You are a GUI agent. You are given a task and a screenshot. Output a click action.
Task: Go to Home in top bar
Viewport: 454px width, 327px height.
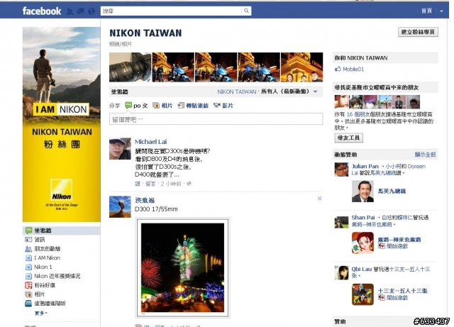[x=426, y=11]
